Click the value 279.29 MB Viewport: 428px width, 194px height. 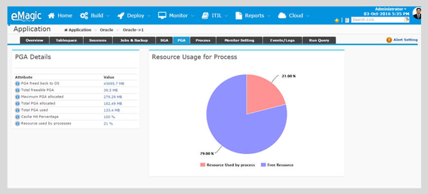[x=113, y=97]
